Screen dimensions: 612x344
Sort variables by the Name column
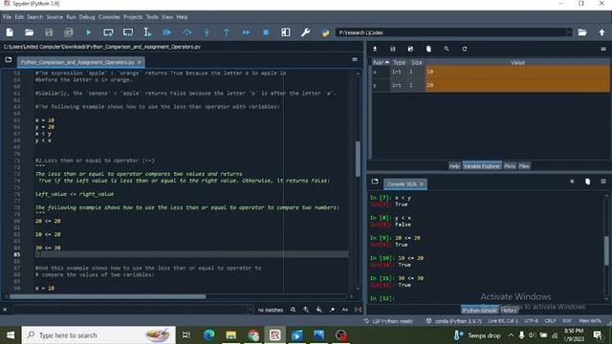pyautogui.click(x=381, y=62)
